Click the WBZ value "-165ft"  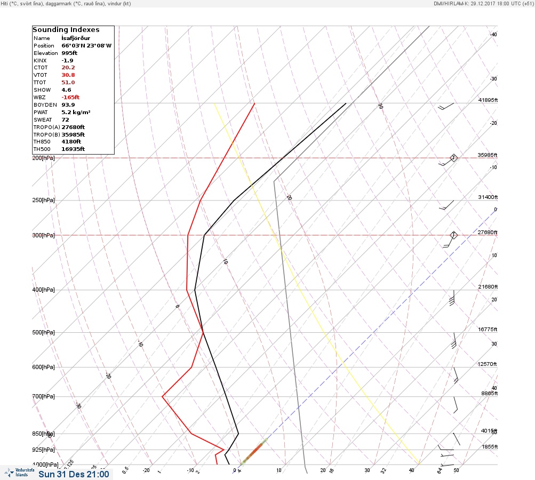pyautogui.click(x=70, y=98)
